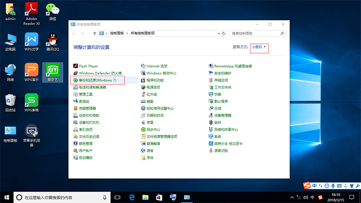
Task: Open 电话和调制解调器 item
Action: (x=89, y=87)
